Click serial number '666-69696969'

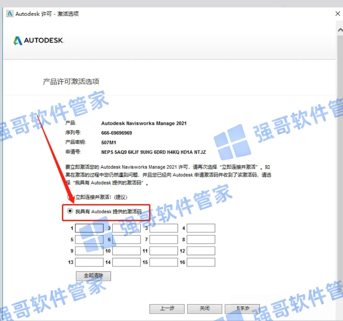coord(117,133)
